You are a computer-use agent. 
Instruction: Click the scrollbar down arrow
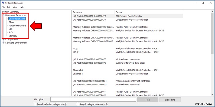[212, 95]
